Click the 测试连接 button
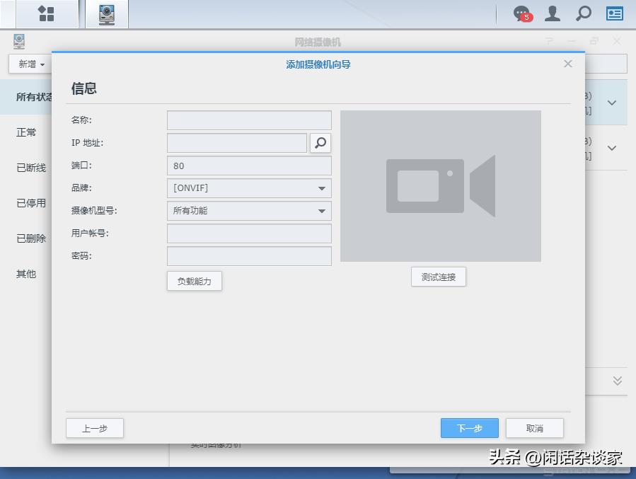The image size is (636, 479). click(439, 277)
